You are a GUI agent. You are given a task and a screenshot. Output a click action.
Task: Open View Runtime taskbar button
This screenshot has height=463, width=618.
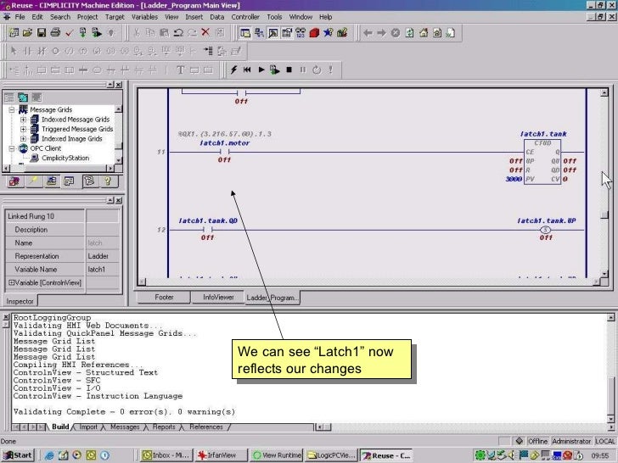click(x=277, y=455)
